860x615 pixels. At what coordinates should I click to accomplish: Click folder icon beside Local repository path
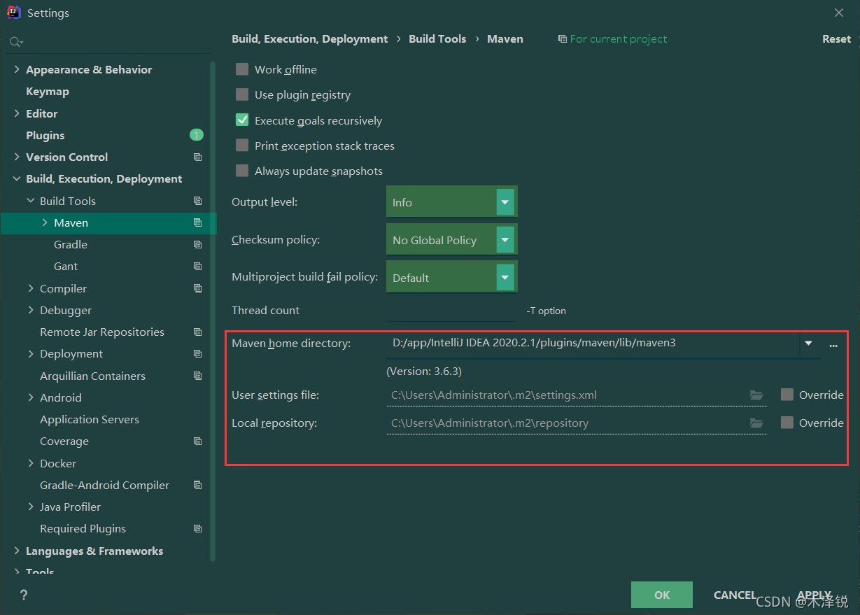click(756, 423)
